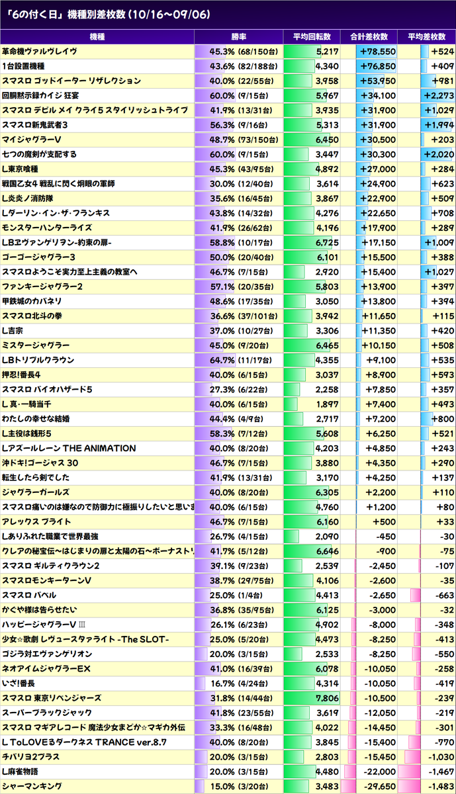Click total difference value +78,550

(x=377, y=51)
